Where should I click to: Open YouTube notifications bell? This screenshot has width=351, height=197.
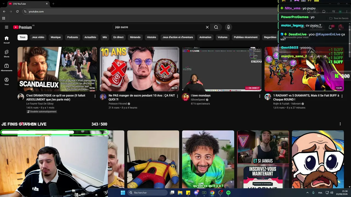coord(330,27)
